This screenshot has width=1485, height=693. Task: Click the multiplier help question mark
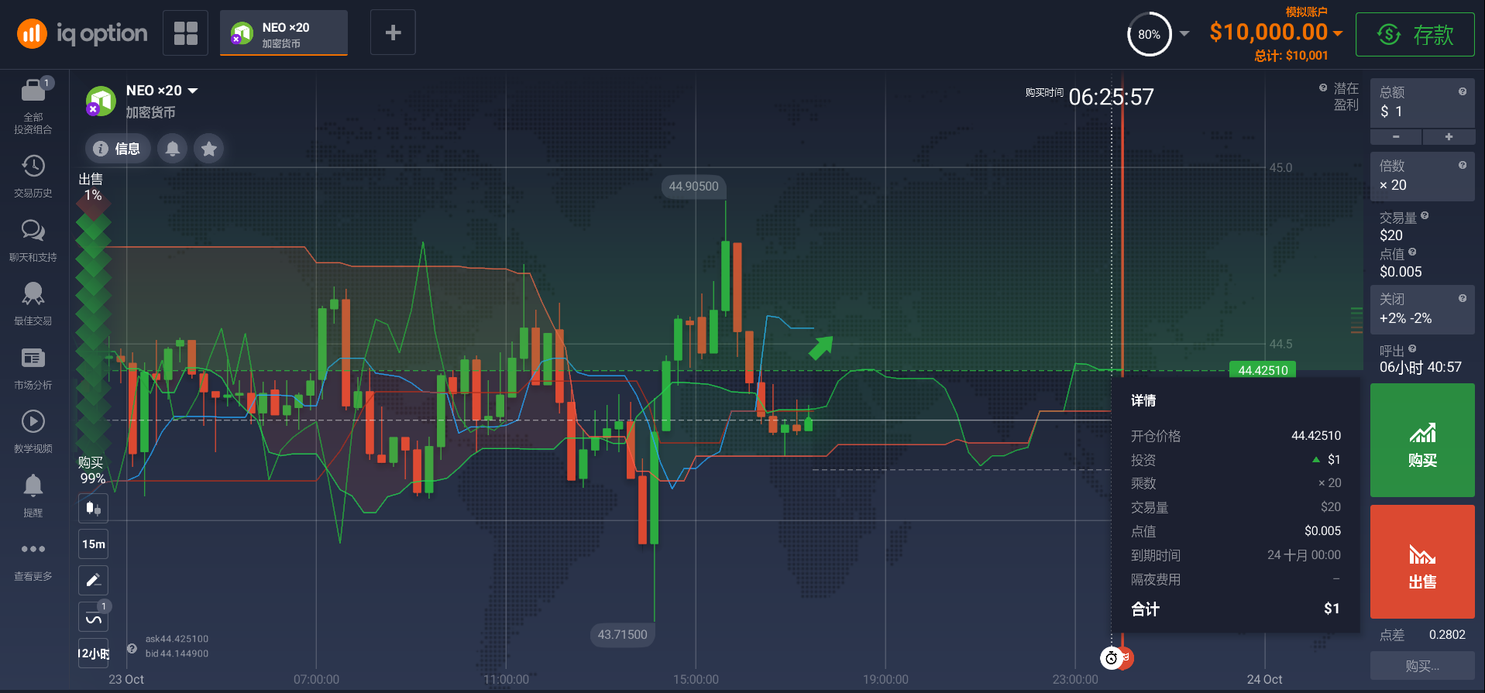(x=1463, y=165)
